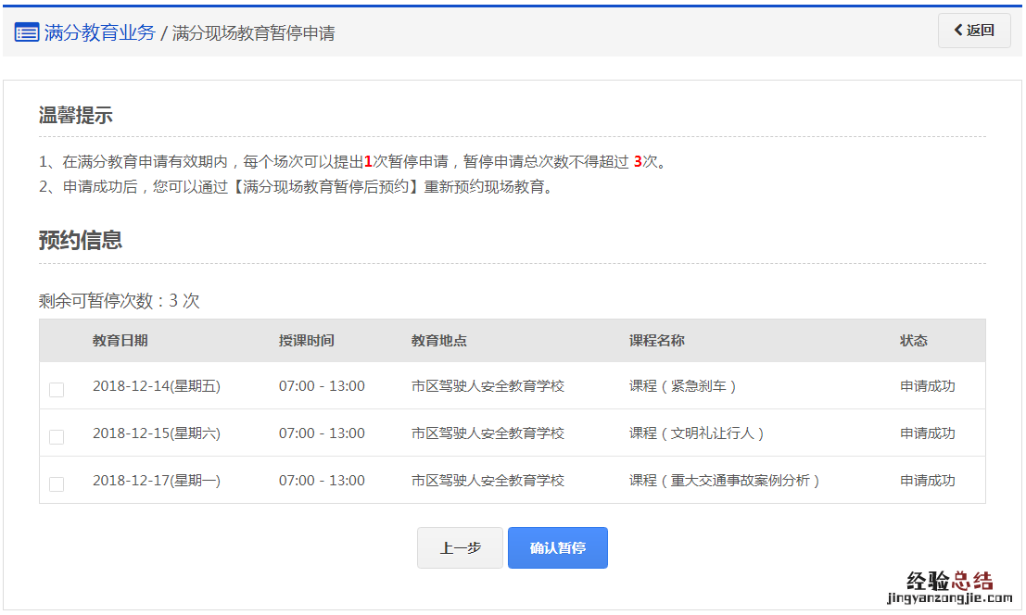Click the 状态 column header
The width and height of the screenshot is (1026, 615).
[x=913, y=340]
